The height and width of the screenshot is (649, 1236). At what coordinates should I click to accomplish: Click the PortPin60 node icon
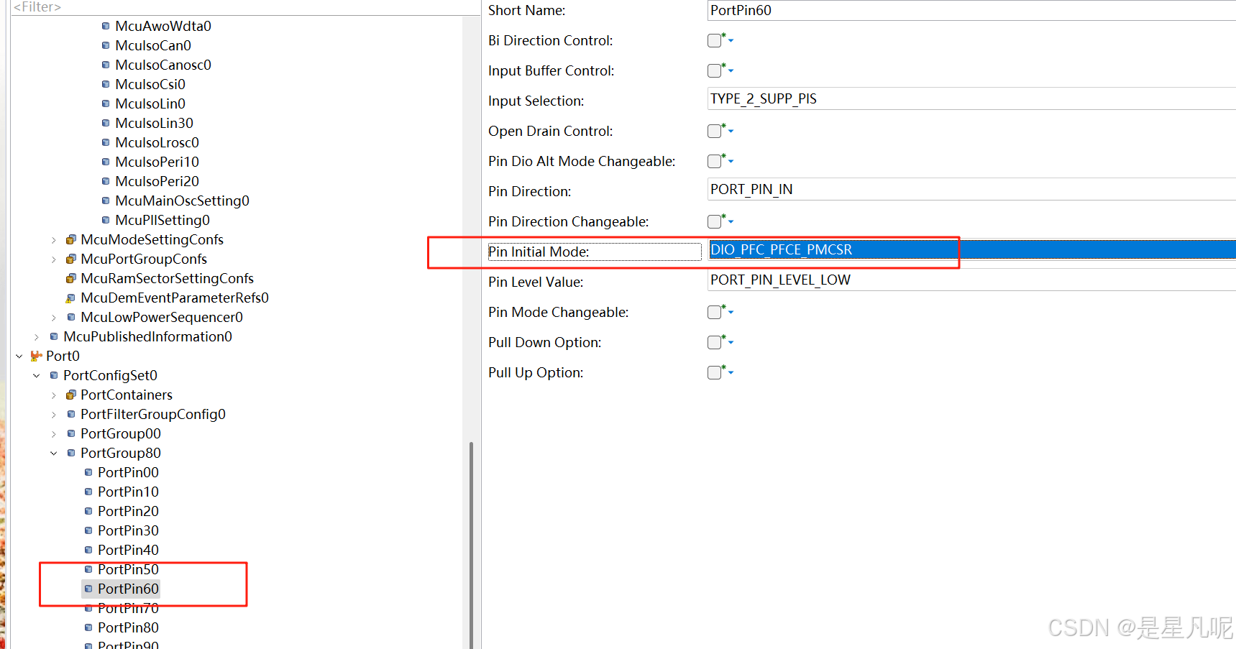click(88, 589)
